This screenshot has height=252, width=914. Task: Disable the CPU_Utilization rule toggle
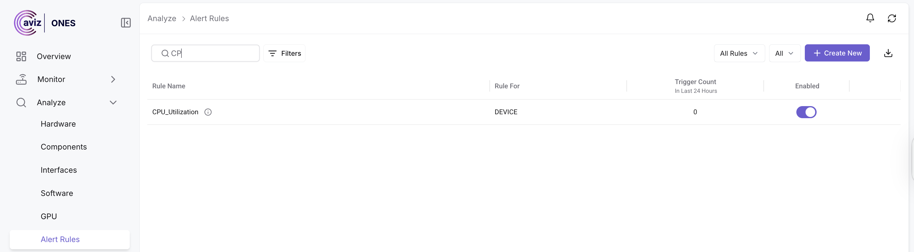[806, 112]
